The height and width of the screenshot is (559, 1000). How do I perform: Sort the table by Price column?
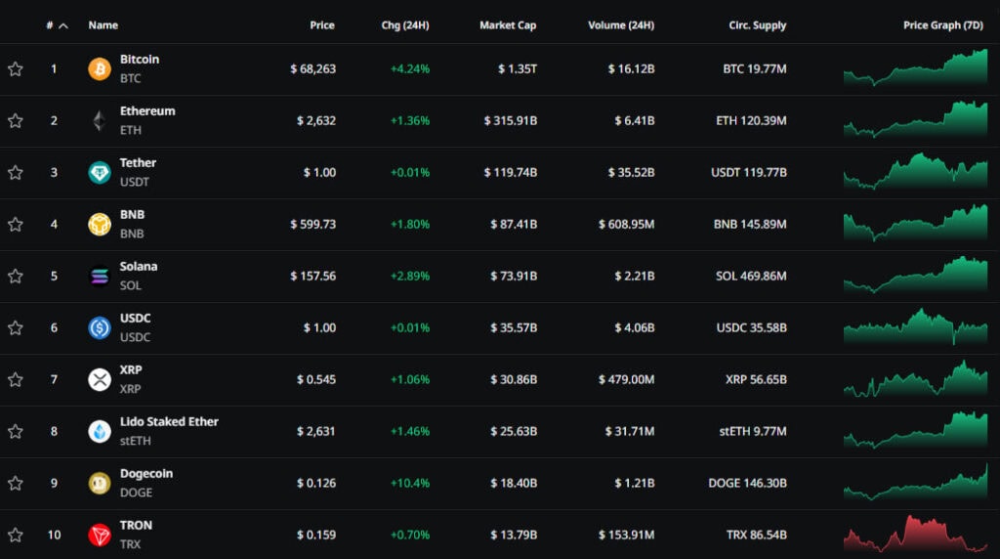click(x=321, y=25)
